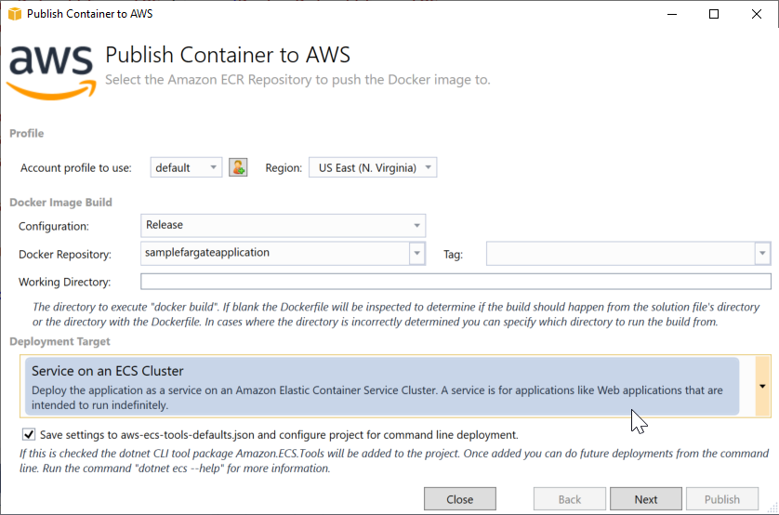
Task: Click the docker build directory help text
Action: coord(396,314)
